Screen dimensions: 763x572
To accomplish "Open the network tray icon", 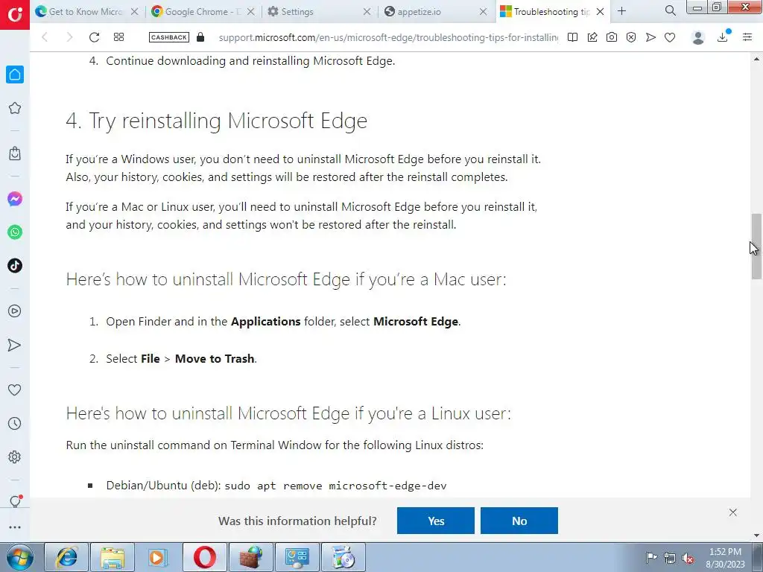I will [670, 558].
